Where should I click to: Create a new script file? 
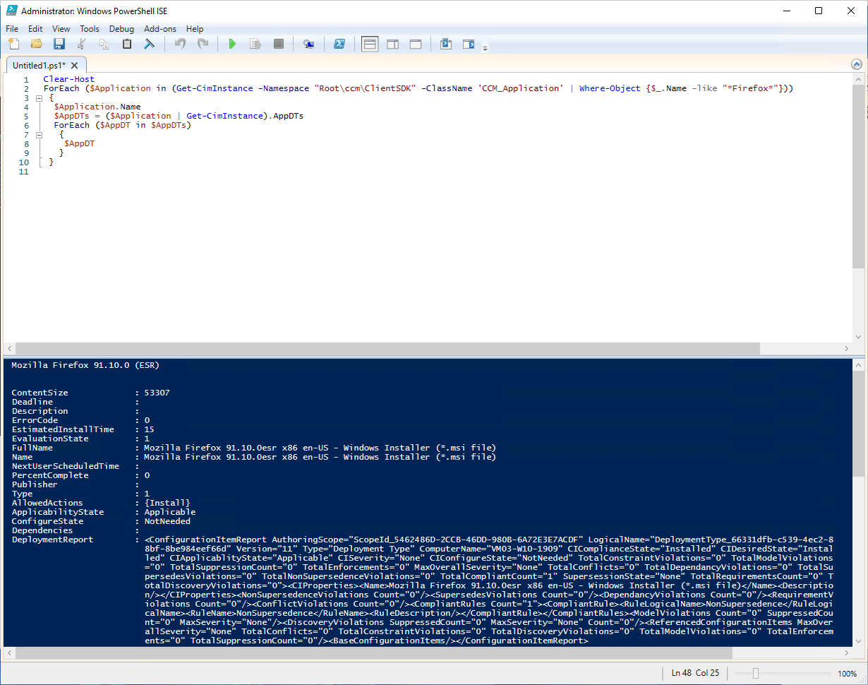coord(14,44)
